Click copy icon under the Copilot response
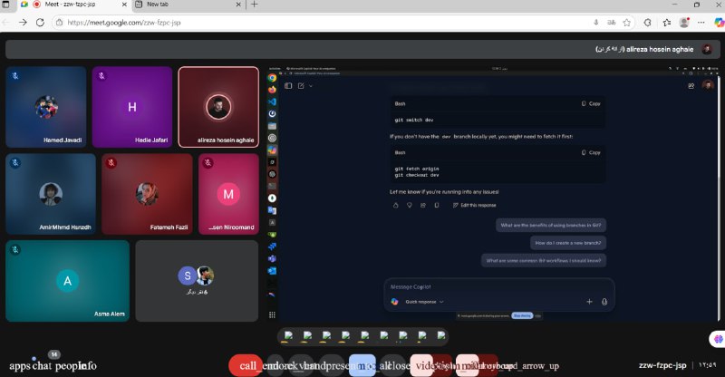This screenshot has width=725, height=377. point(437,205)
